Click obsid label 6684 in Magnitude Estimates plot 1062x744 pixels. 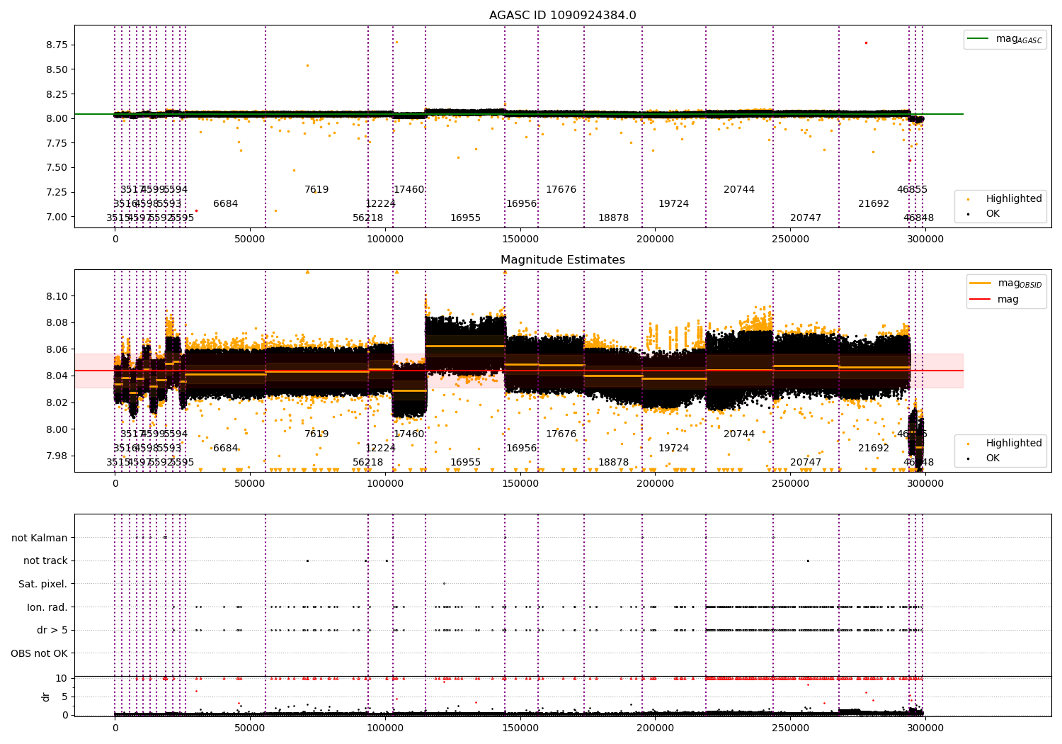[226, 449]
